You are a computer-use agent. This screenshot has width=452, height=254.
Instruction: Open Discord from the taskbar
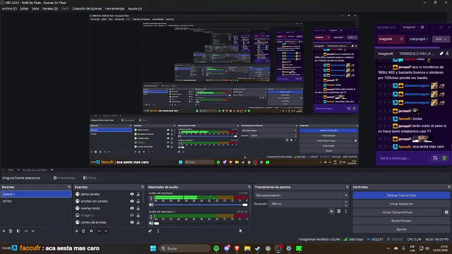227,248
